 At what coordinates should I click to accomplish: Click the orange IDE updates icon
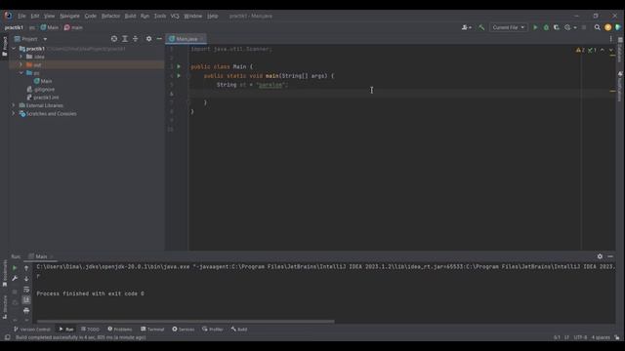point(607,27)
